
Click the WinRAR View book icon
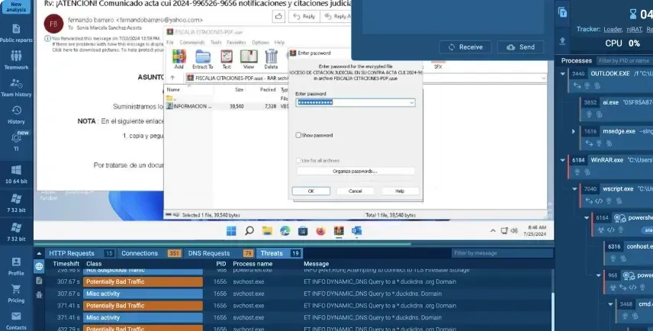pos(249,59)
